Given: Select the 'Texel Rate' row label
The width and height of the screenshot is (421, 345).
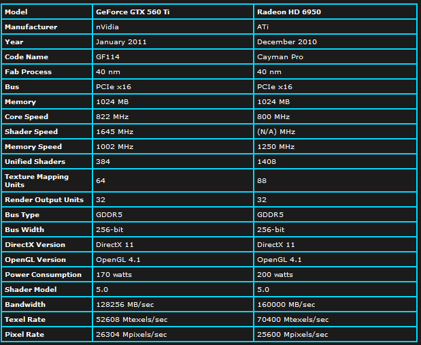Looking at the screenshot, I should pos(25,320).
